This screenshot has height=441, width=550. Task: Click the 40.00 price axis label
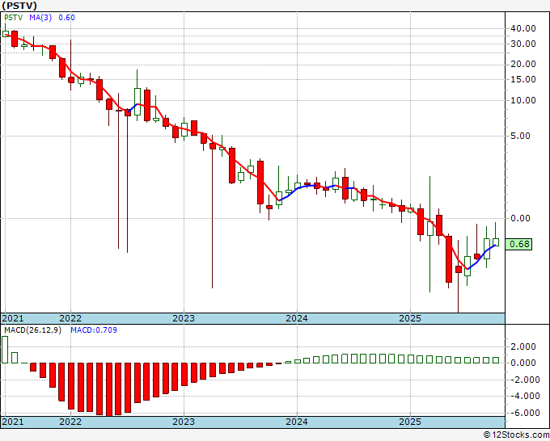(523, 28)
